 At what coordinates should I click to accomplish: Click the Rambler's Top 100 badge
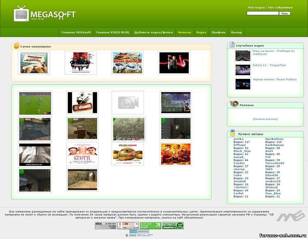173,226
